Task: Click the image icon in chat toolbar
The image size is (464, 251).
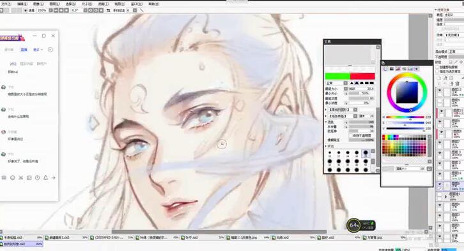Action: (29, 178)
